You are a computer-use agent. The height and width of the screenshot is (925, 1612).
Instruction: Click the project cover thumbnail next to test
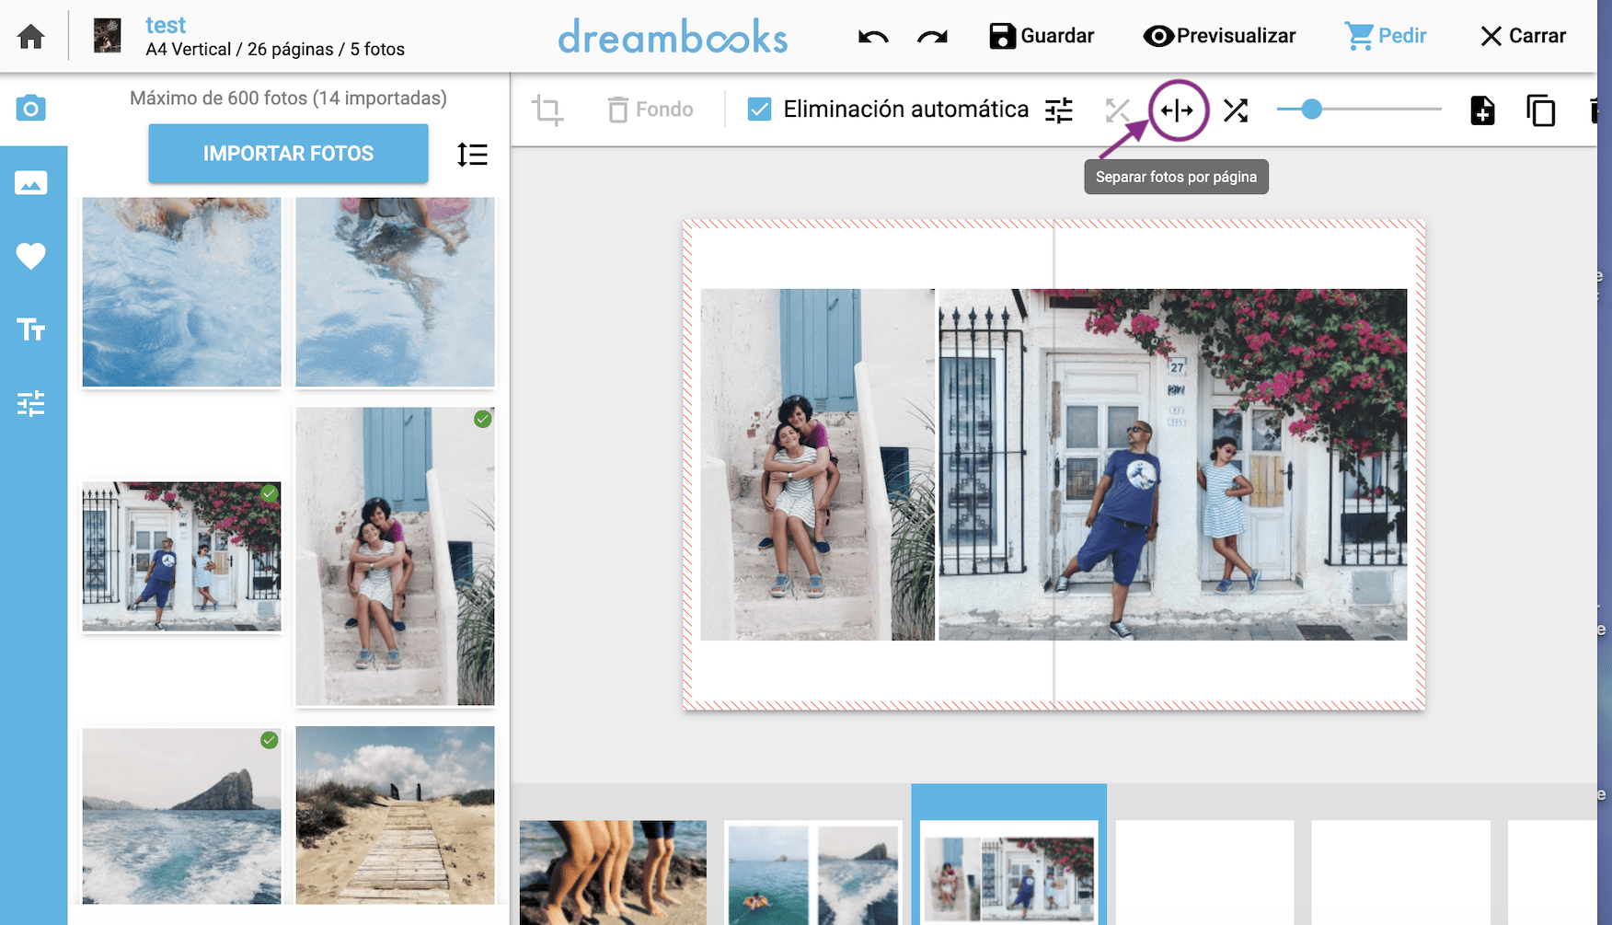coord(108,36)
